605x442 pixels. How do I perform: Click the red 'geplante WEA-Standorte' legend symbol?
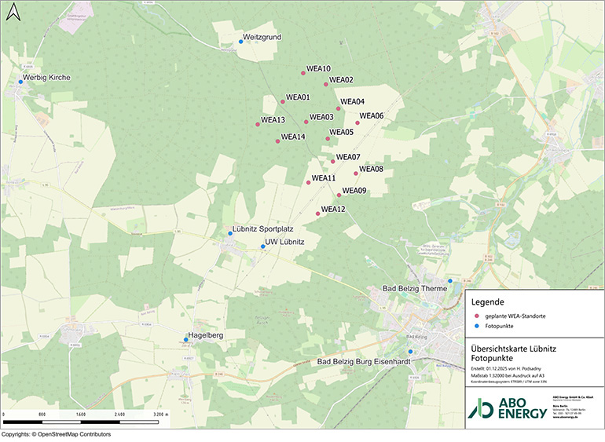tap(477, 315)
